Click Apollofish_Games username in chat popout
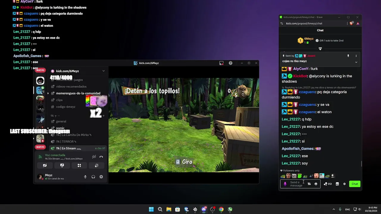Image resolution: width=381 pixels, height=214 pixels. [298, 149]
